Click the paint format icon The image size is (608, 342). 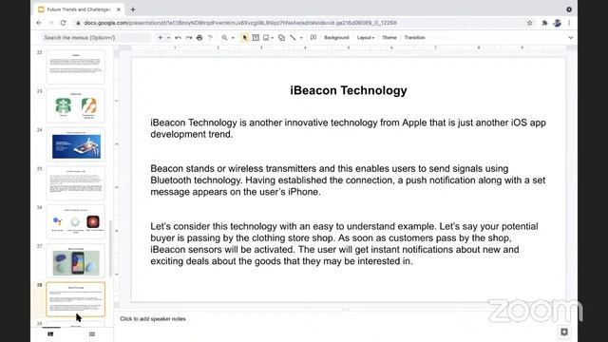(x=211, y=38)
